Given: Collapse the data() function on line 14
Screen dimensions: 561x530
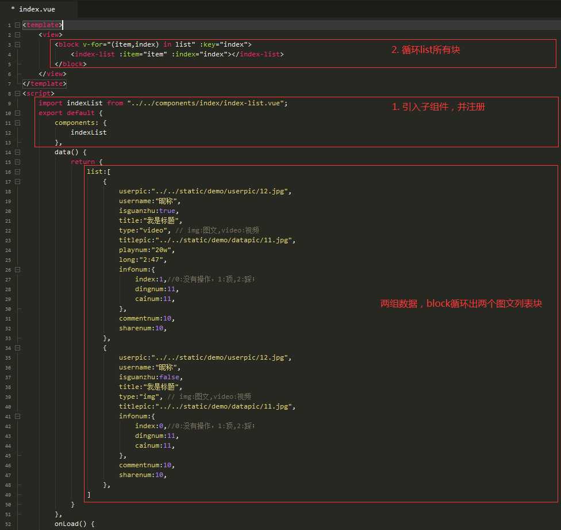Looking at the screenshot, I should pyautogui.click(x=17, y=152).
